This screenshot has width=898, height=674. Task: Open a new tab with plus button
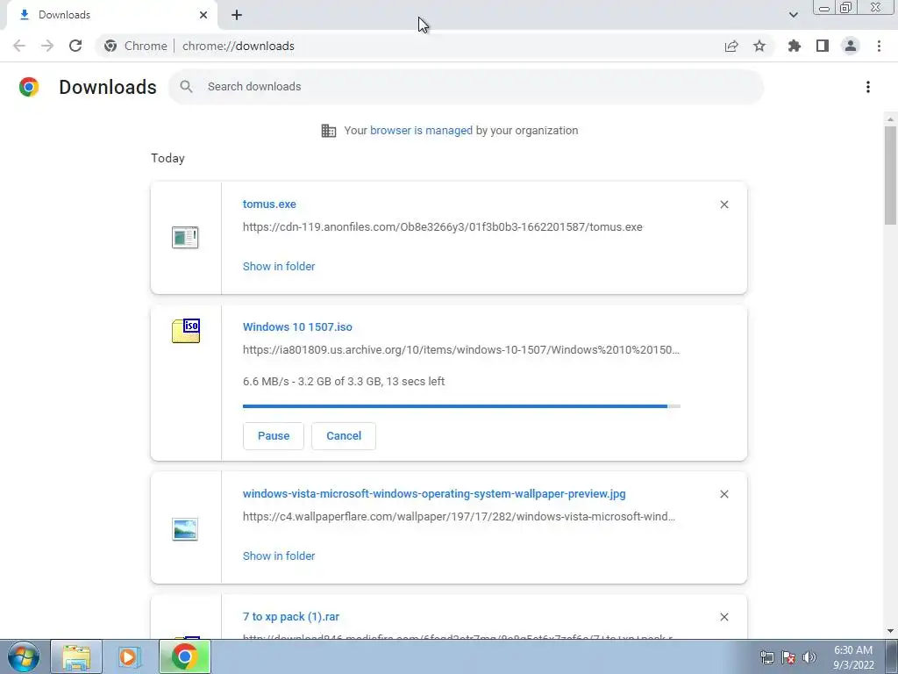point(237,15)
